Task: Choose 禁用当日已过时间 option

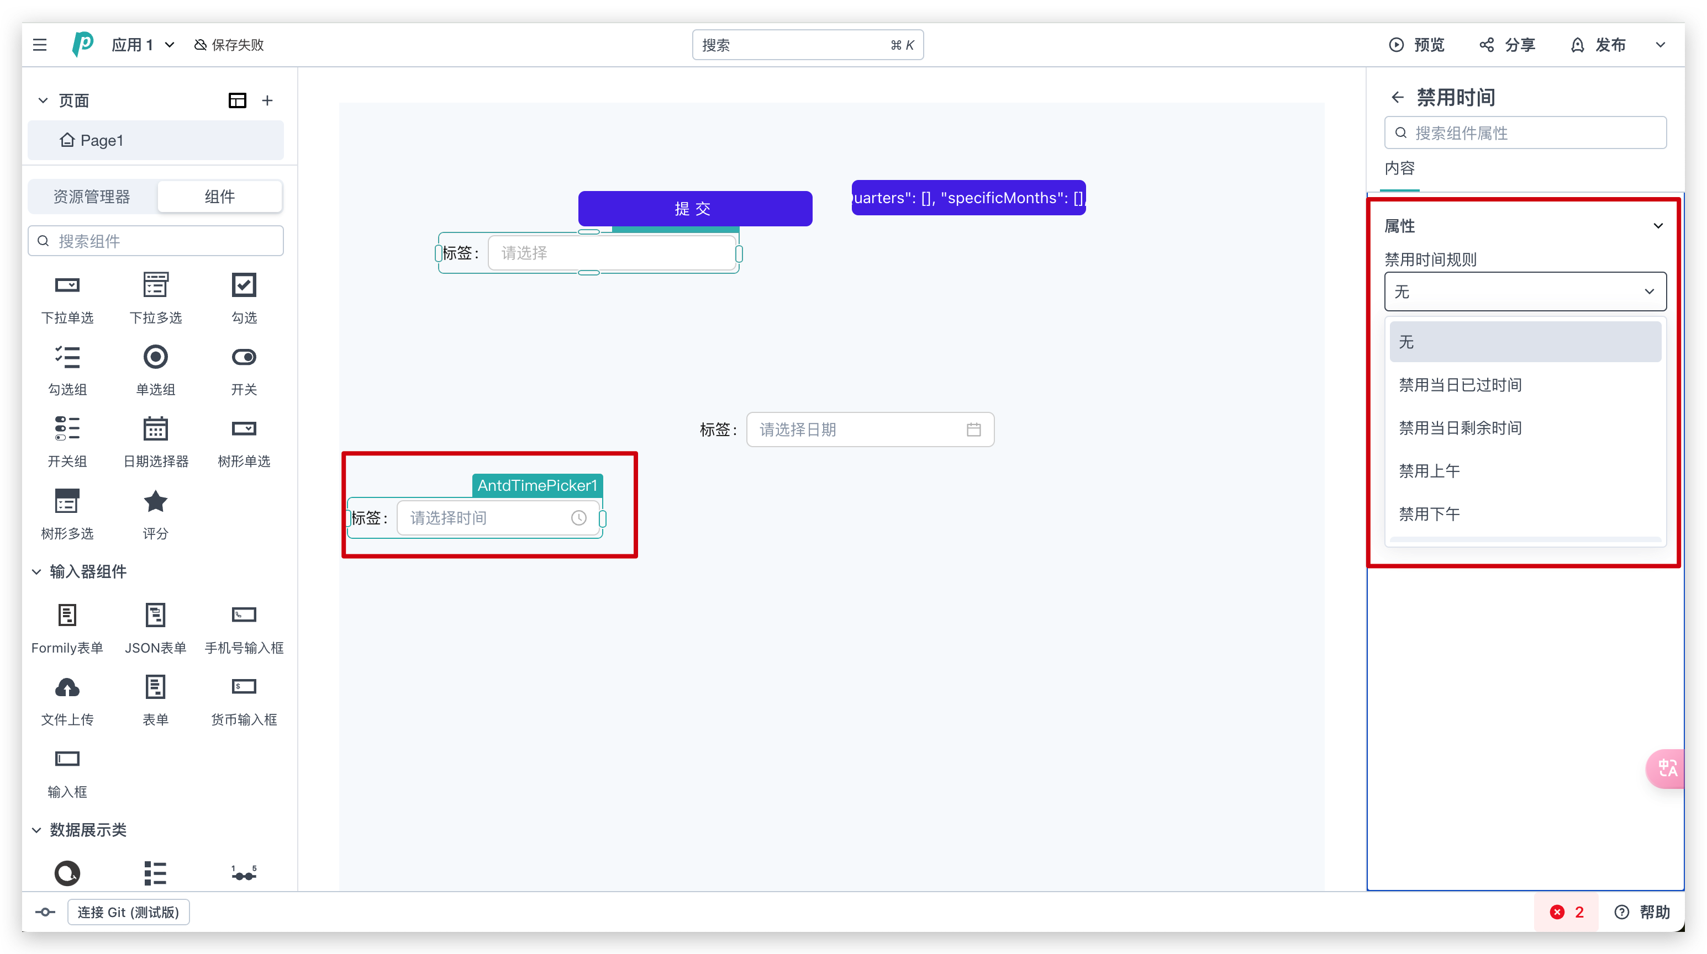Action: point(1460,385)
